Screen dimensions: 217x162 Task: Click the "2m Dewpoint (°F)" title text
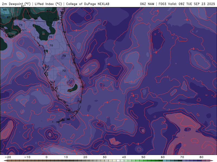click(x=16, y=4)
